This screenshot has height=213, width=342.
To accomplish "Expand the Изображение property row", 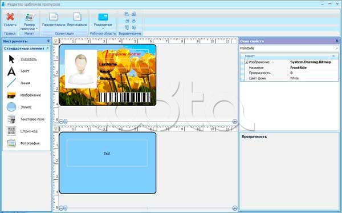I will pos(246,62).
